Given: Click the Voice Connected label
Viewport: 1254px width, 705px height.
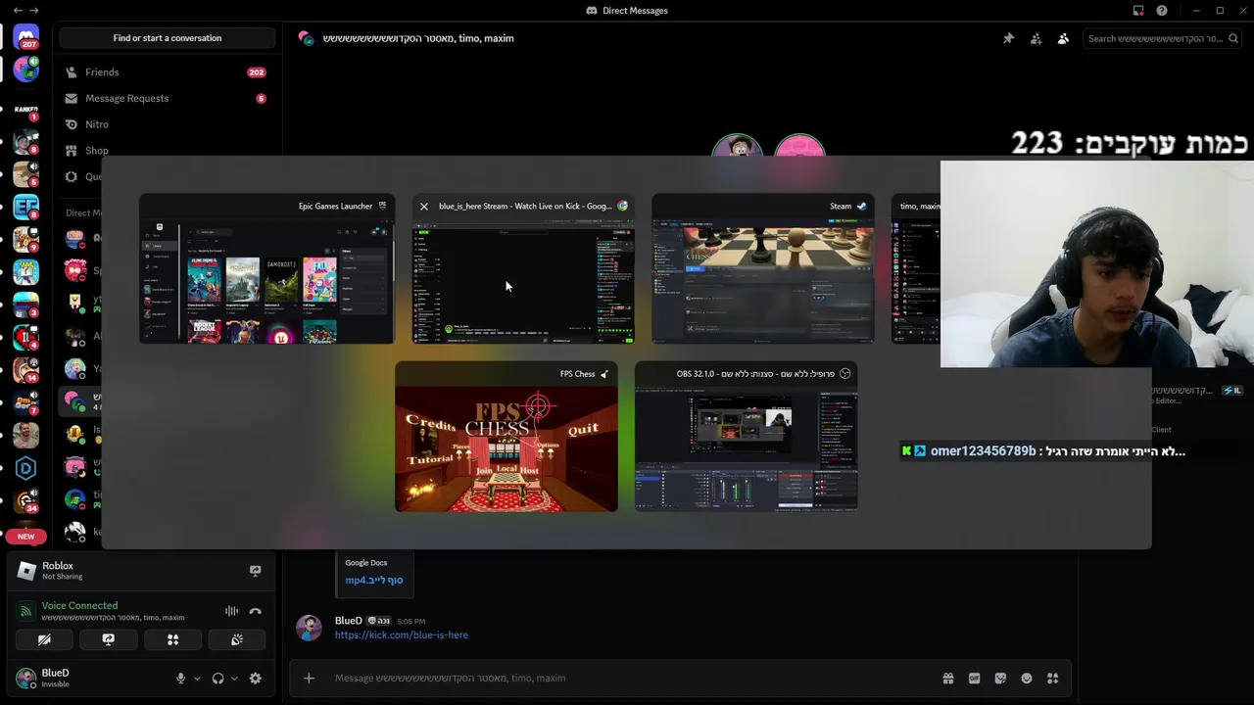Looking at the screenshot, I should [x=79, y=606].
